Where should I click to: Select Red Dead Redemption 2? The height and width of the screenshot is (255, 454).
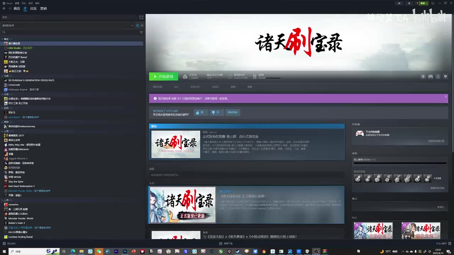pyautogui.click(x=72, y=186)
